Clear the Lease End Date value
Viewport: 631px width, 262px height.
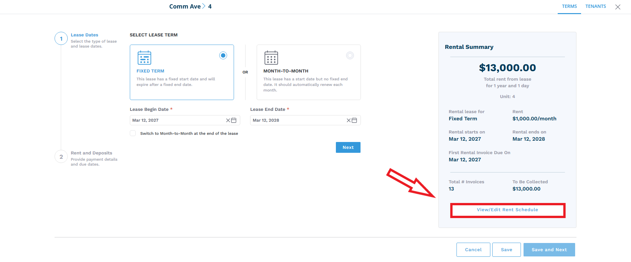point(349,120)
